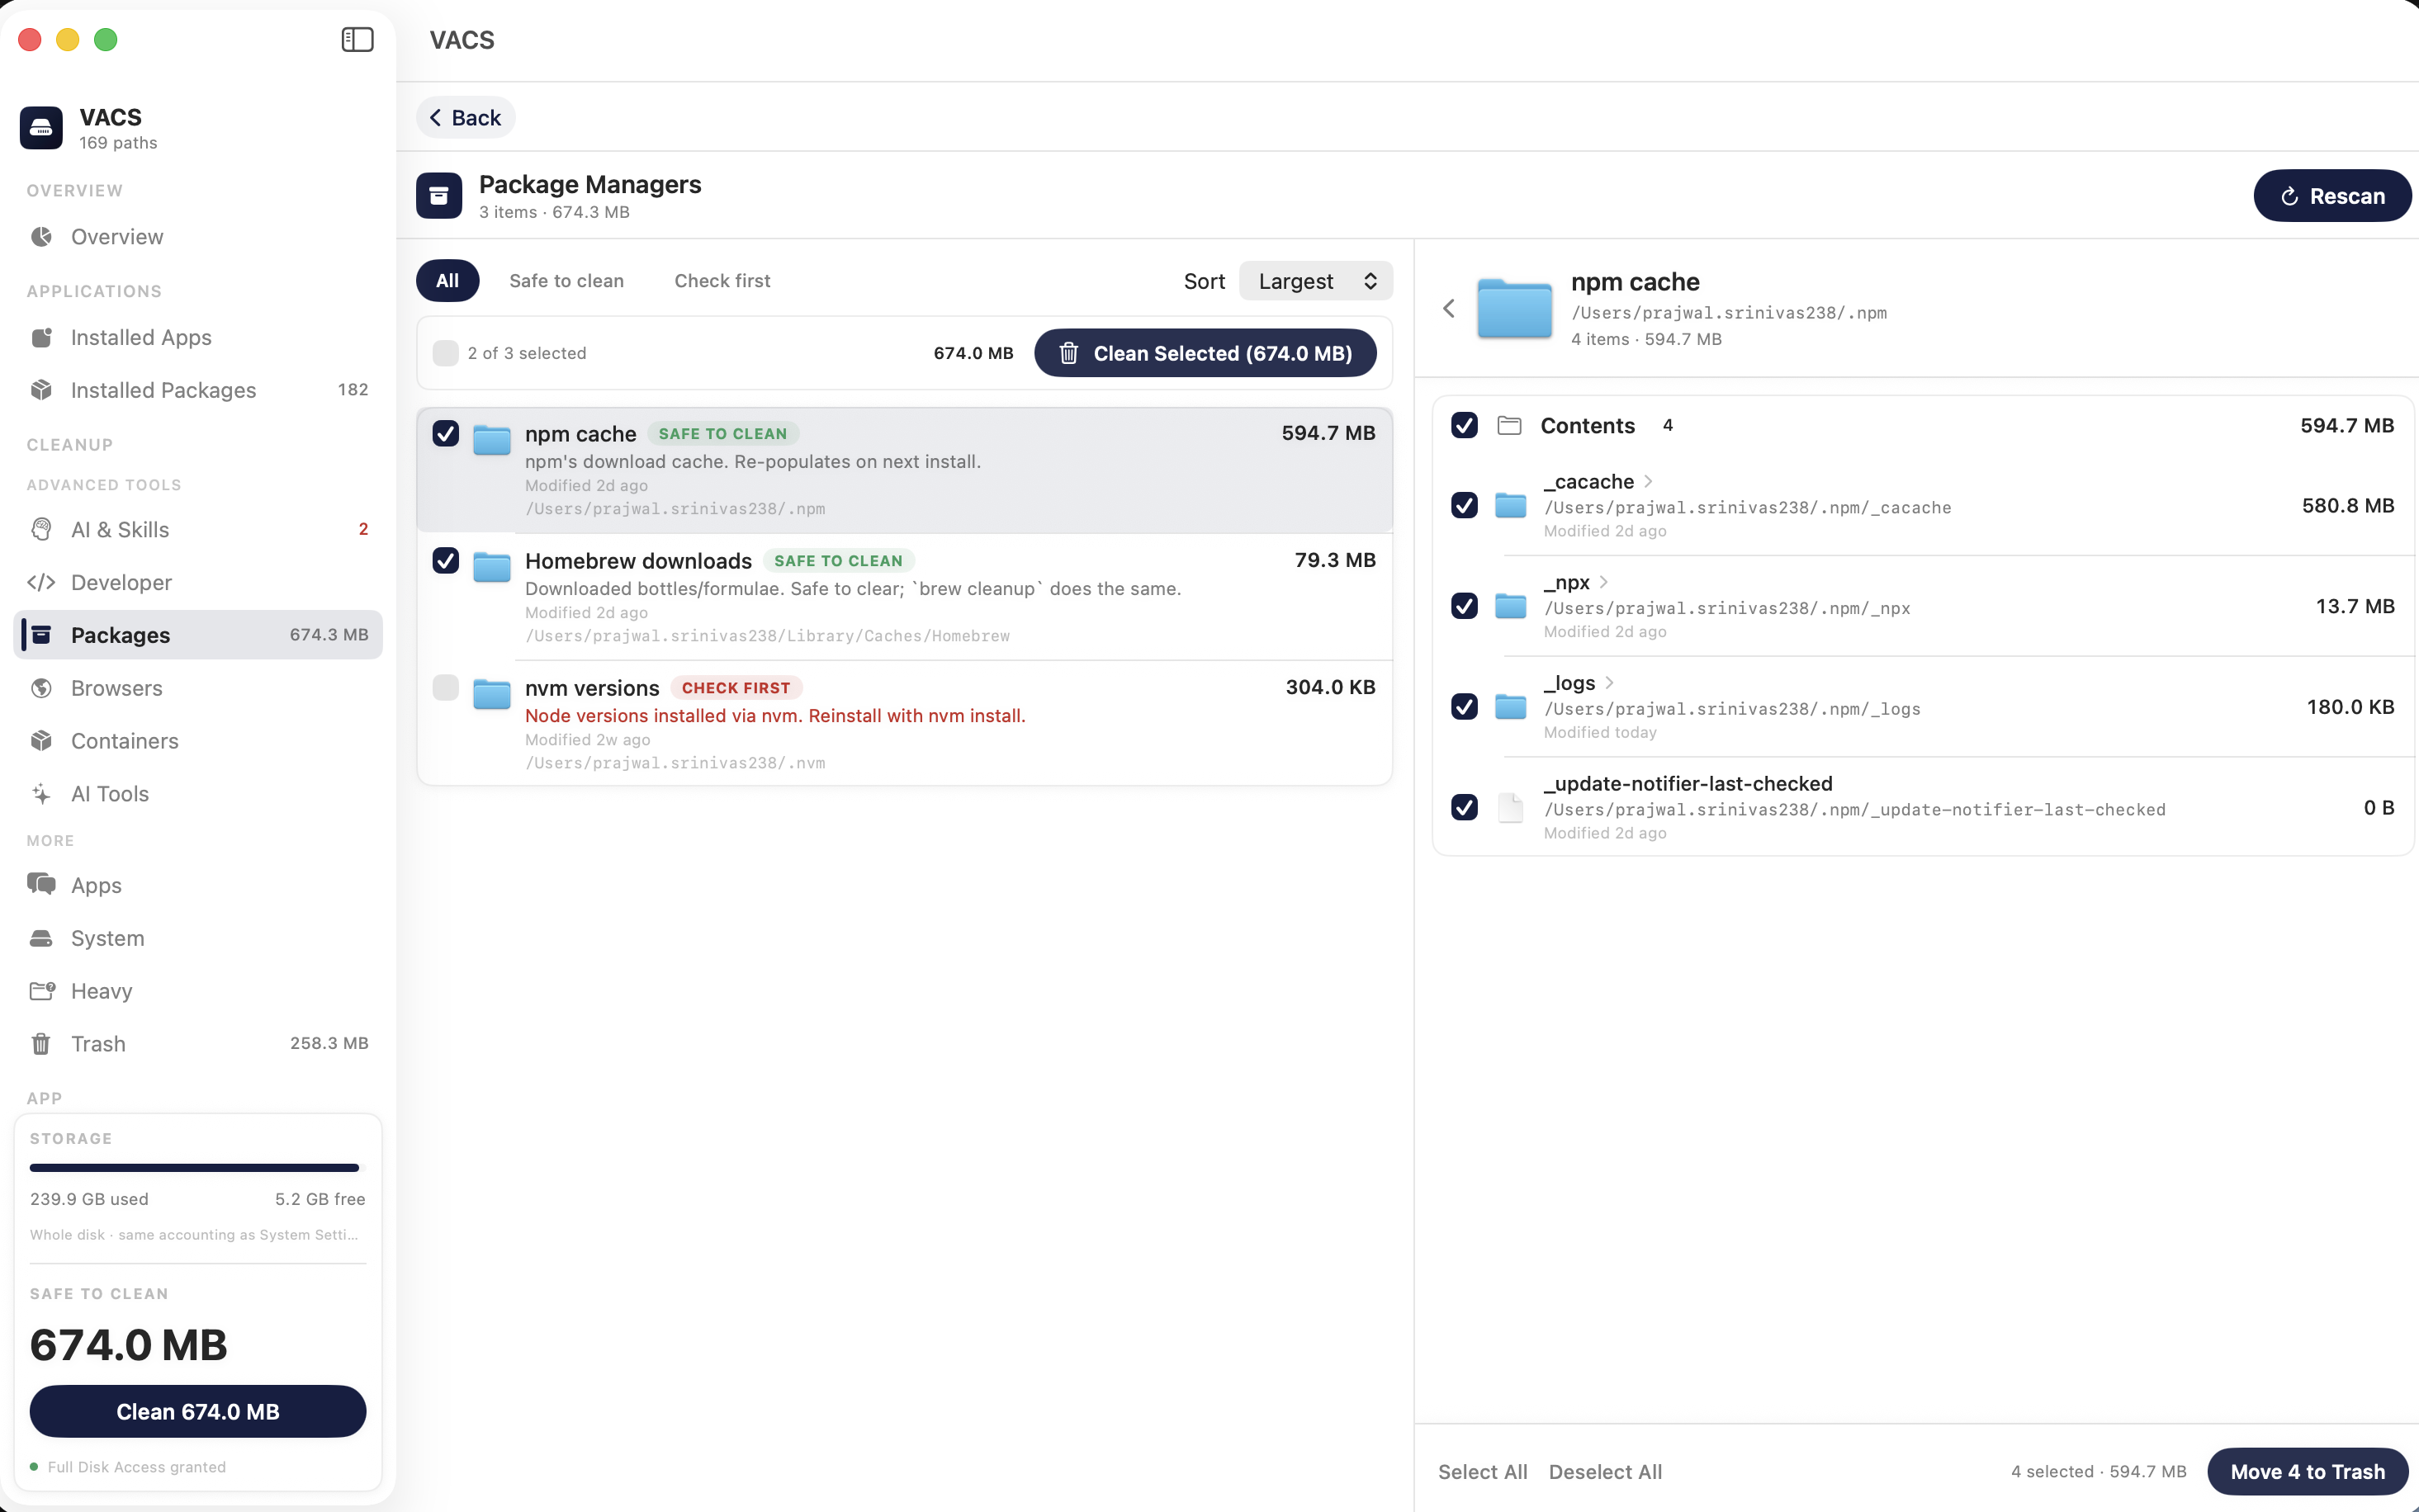The width and height of the screenshot is (2419, 1512).
Task: Open Apps chat bubbles icon
Action: [x=41, y=884]
